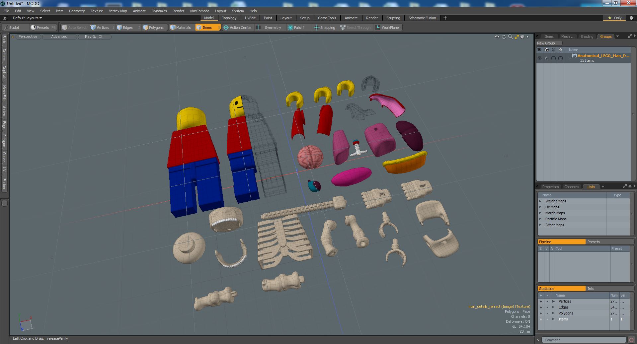Click the viewport lock dot at top-left
637x344 pixels.
13,37
